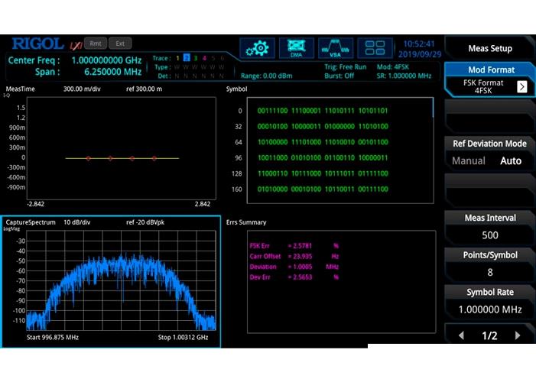Go to previous menu page arrow
Screen dimensions: 536x382
[461, 335]
